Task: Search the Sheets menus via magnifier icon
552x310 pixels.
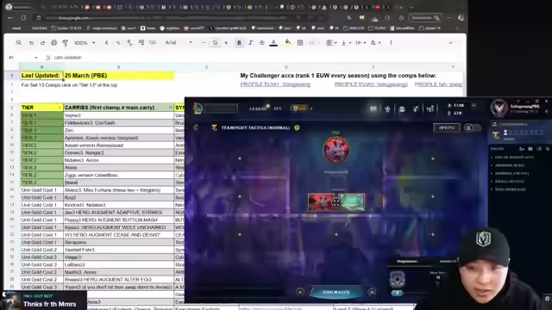Action: [x=19, y=42]
